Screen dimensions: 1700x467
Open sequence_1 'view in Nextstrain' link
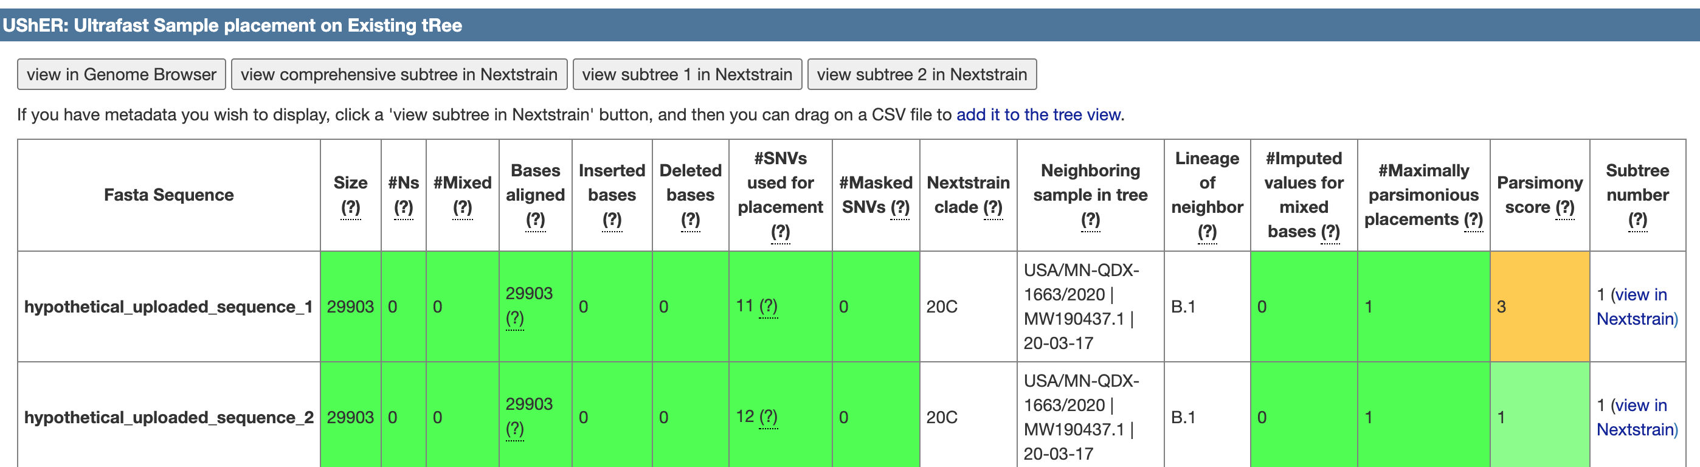1637,306
